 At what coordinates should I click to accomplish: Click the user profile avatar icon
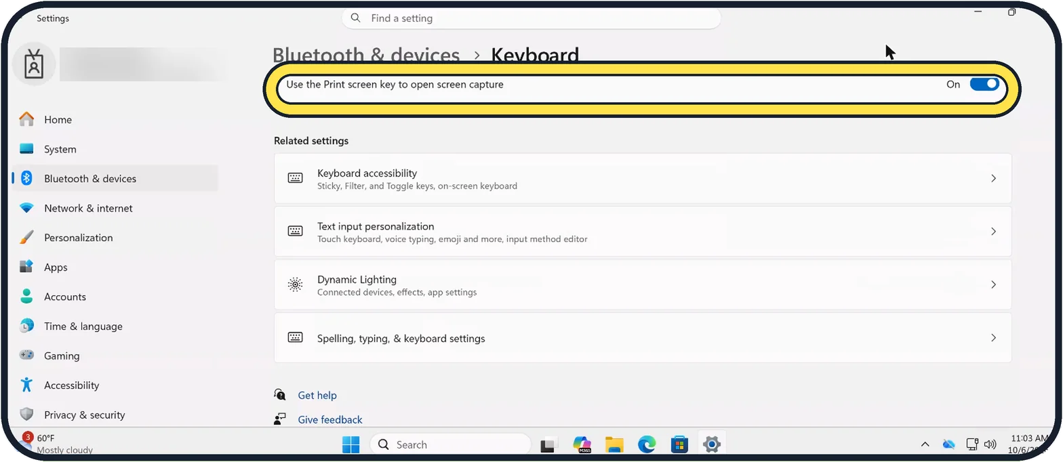[34, 64]
